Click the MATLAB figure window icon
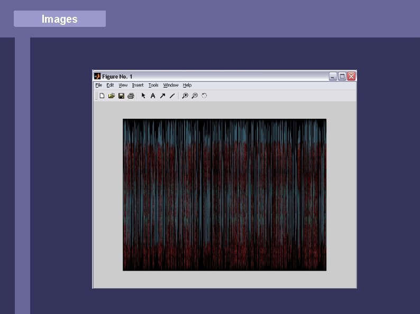Viewport: 420px width, 314px height. [97, 76]
